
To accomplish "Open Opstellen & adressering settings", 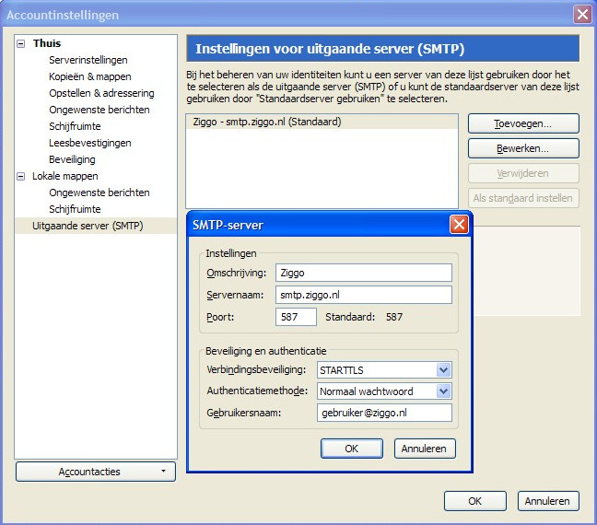I will (101, 93).
